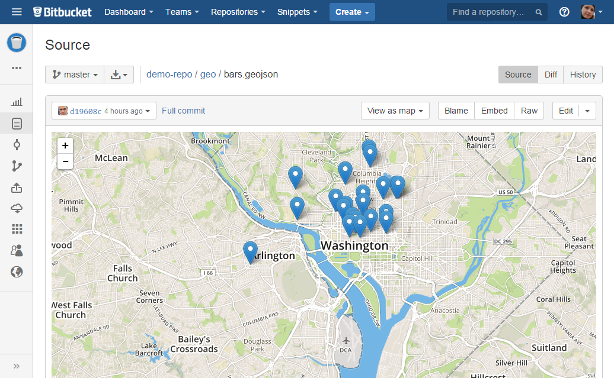Click the Blame button
Screen dimensions: 614x378
pos(456,111)
